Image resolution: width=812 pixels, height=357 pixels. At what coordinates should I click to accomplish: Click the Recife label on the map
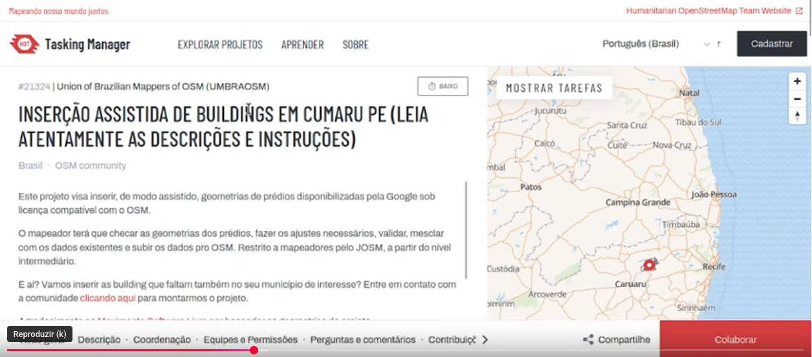click(x=714, y=266)
